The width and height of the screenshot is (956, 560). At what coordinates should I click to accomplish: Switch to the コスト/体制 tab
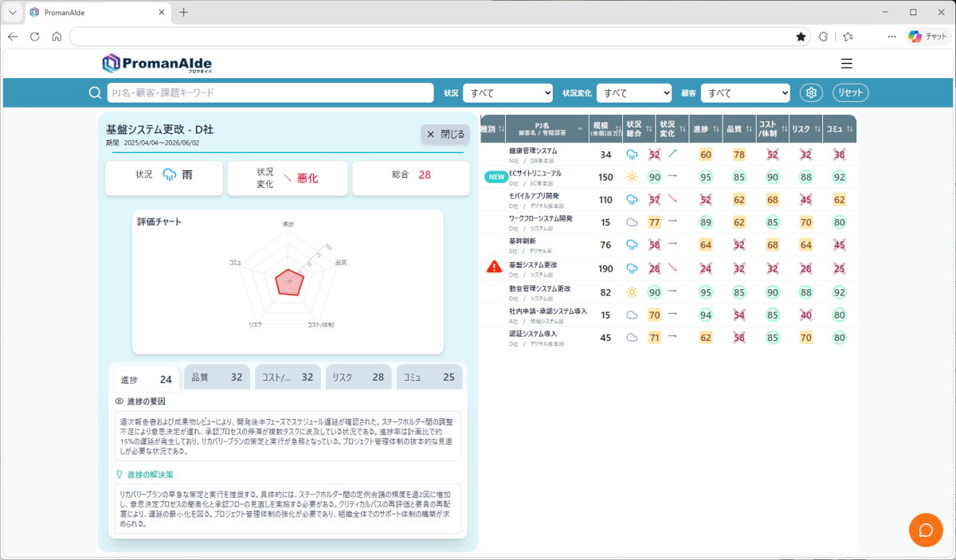point(288,378)
